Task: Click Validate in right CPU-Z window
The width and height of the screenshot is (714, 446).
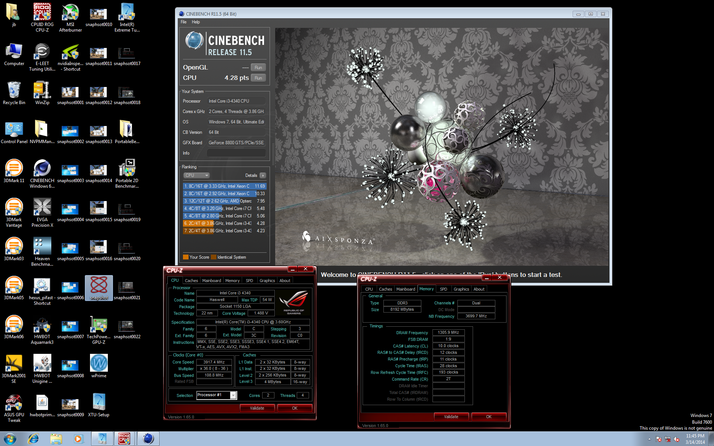Action: tap(451, 417)
